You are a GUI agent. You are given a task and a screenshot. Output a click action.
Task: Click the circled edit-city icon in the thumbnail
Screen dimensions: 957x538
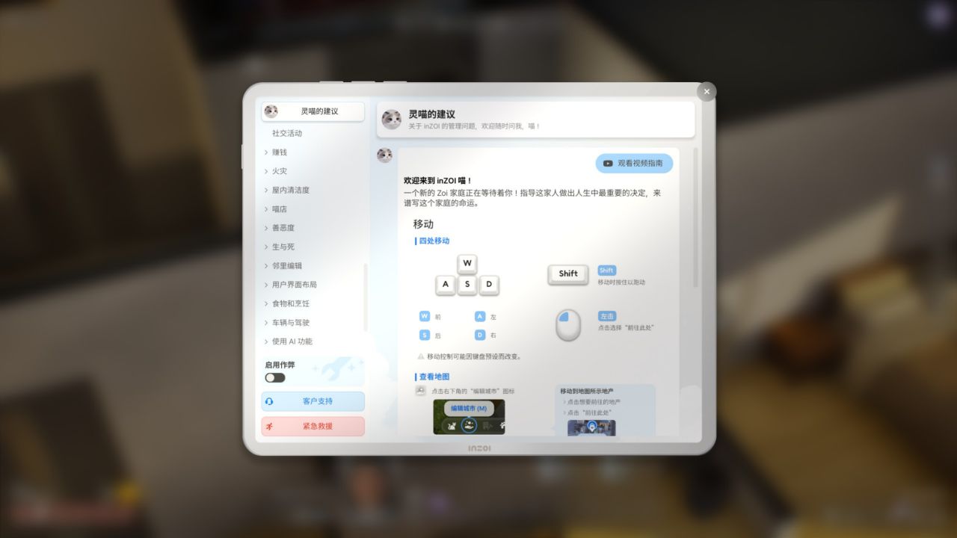(x=469, y=425)
